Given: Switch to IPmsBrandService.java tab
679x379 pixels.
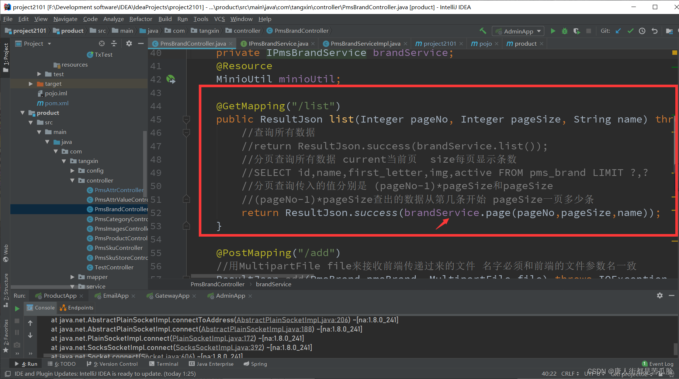Looking at the screenshot, I should tap(278, 43).
